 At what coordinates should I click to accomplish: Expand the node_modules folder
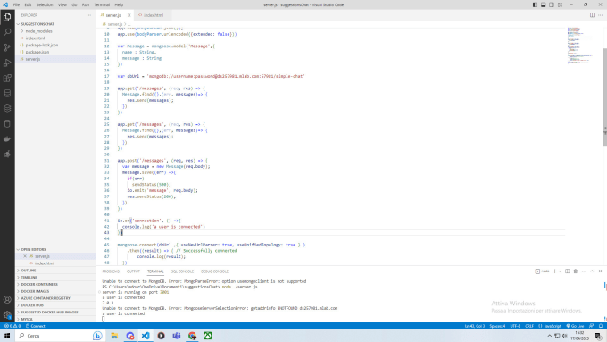click(38, 31)
